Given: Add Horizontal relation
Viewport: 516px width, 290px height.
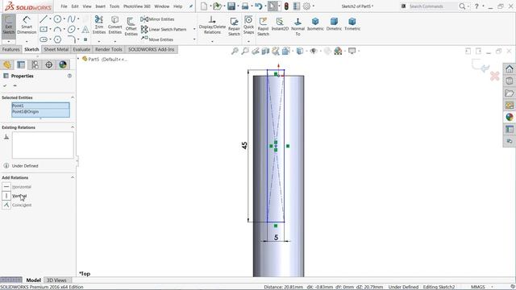Looking at the screenshot, I should (x=17, y=187).
